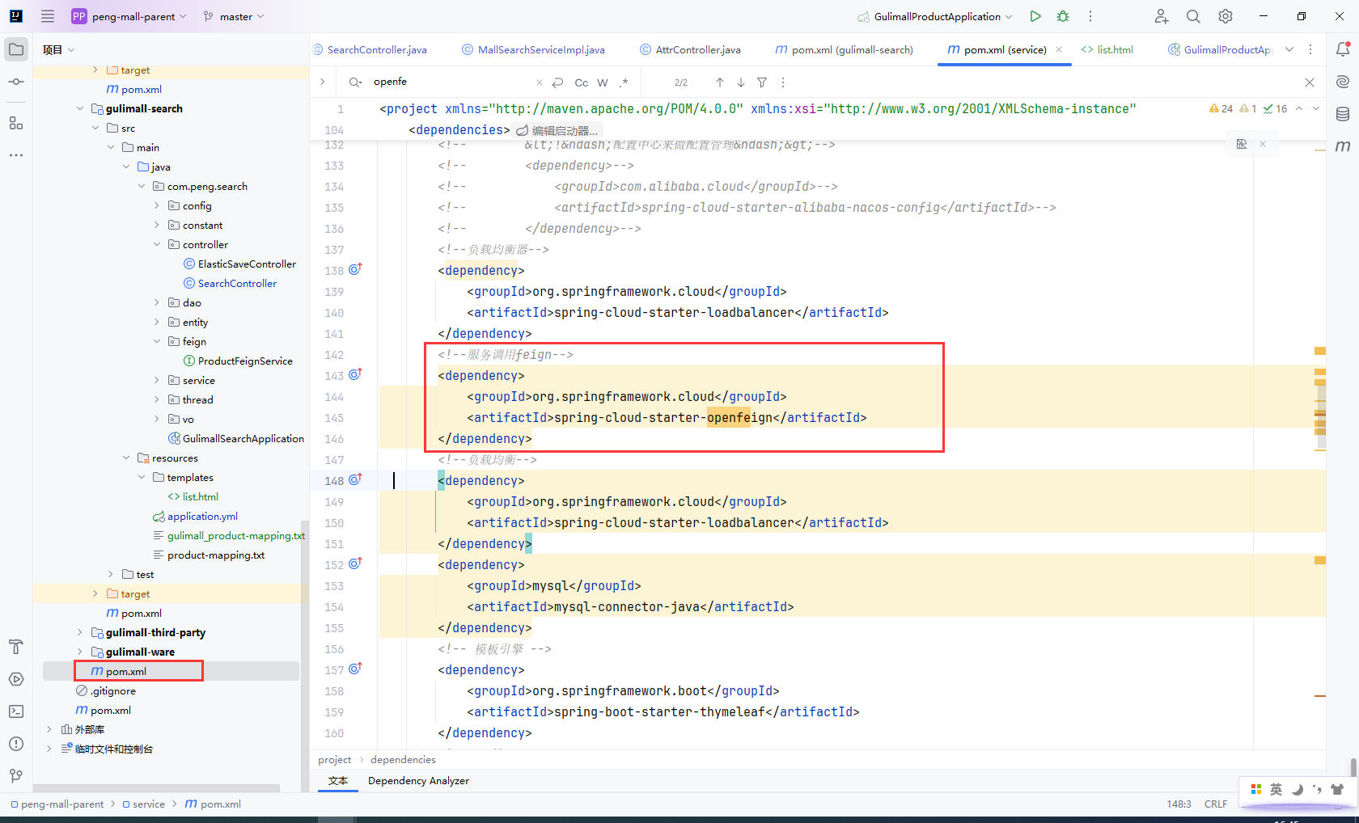Expand the find/replace chevron
1359x823 pixels.
coord(322,82)
